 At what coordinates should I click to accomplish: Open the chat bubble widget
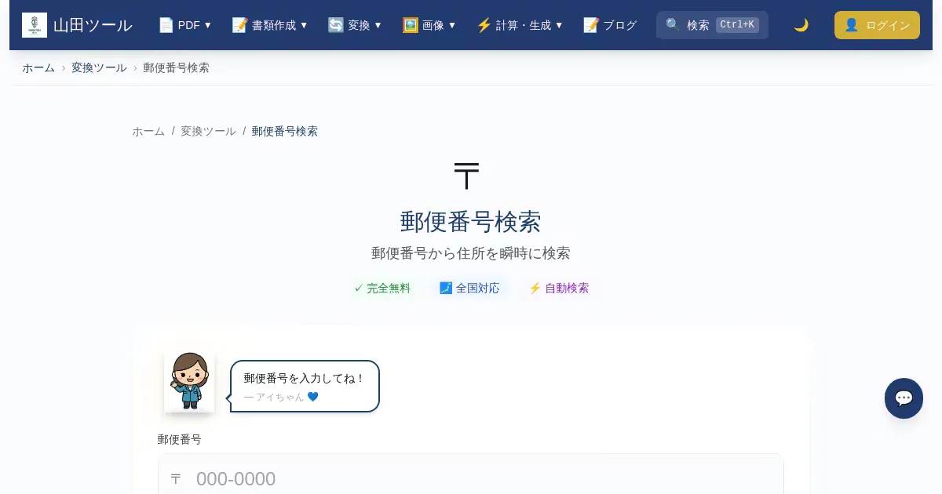(x=904, y=398)
